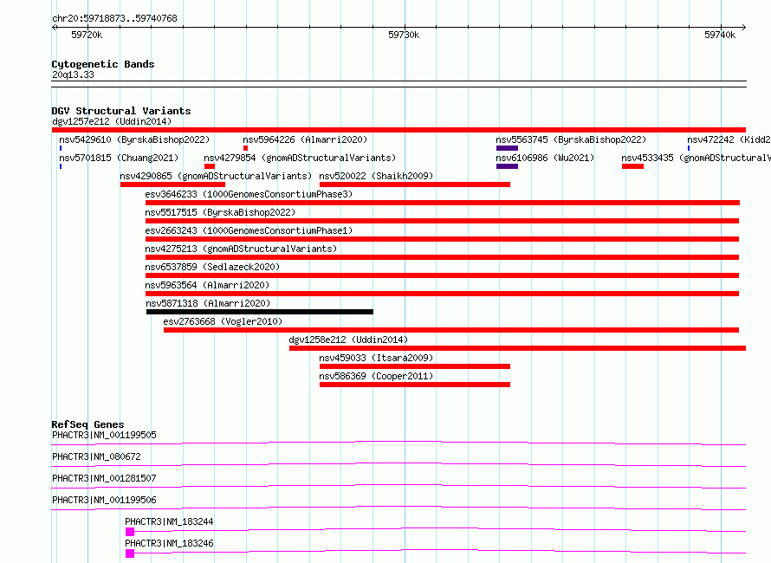Open nsv4275213 (gnomADStructuralVariants) variant
Screen dimensions: 771x563
pyautogui.click(x=241, y=249)
